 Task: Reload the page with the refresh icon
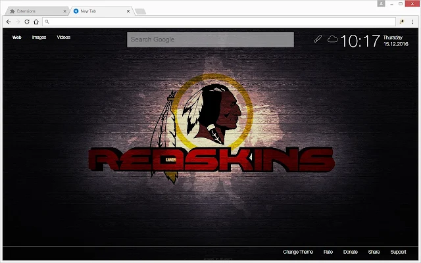[x=27, y=22]
